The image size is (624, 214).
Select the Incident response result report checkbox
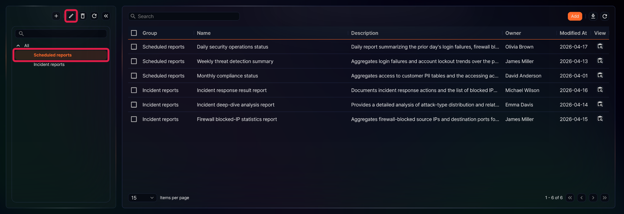coord(134,90)
